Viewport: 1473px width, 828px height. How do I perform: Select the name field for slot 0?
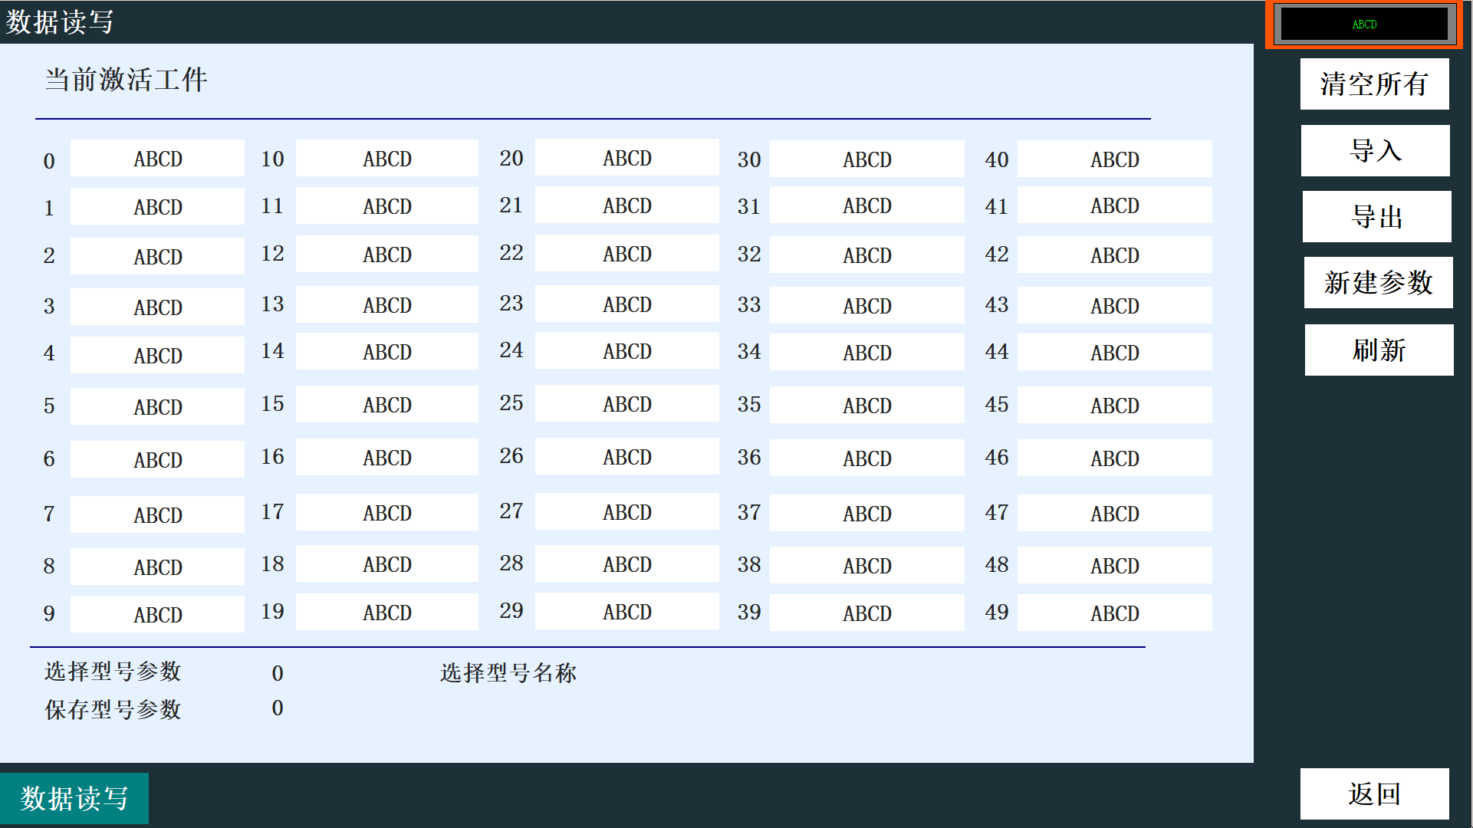[157, 159]
